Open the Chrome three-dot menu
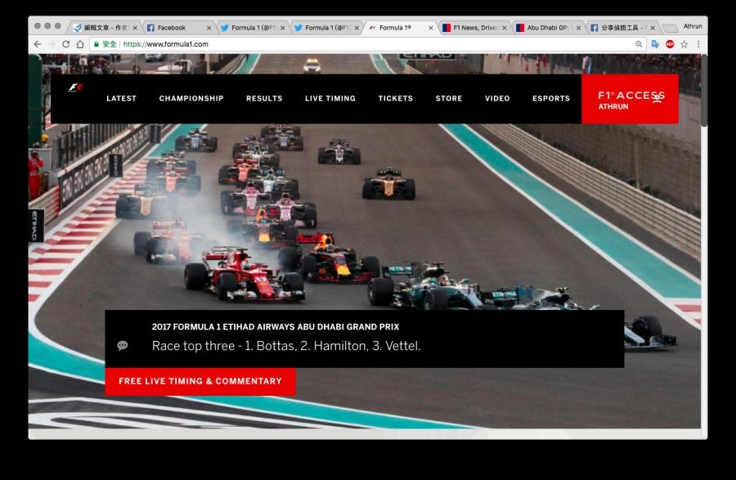The height and width of the screenshot is (480, 736). click(698, 44)
